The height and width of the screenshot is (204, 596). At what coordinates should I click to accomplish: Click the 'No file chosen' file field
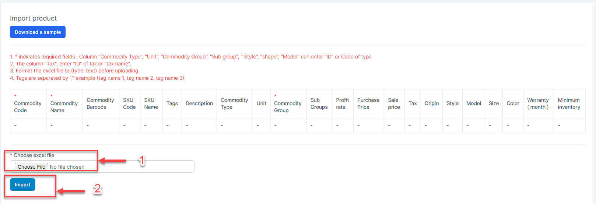67,167
